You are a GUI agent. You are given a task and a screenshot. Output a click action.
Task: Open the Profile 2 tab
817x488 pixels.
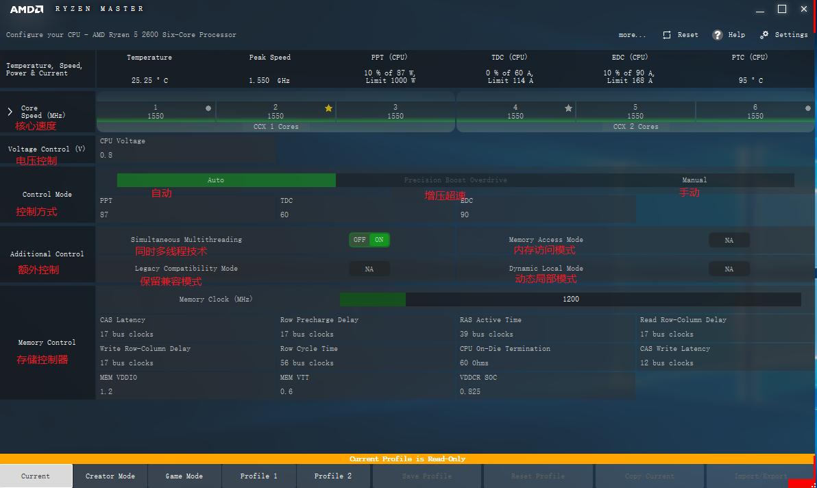pos(333,476)
